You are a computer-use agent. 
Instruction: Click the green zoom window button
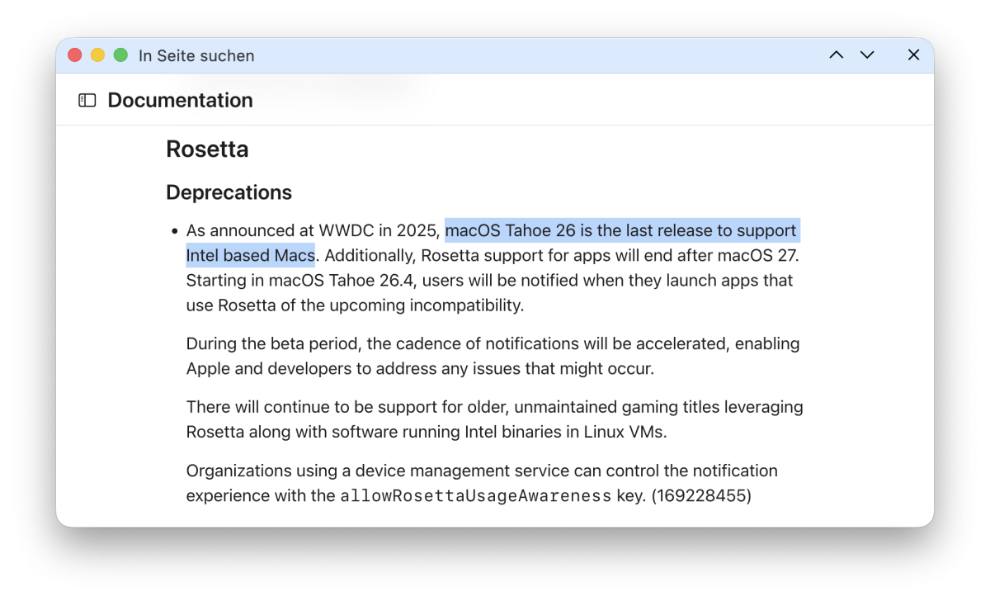click(x=120, y=55)
